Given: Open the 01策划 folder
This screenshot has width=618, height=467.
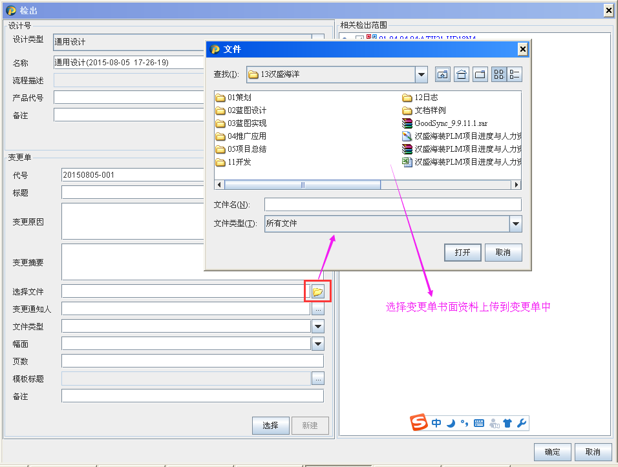Looking at the screenshot, I should pos(233,98).
